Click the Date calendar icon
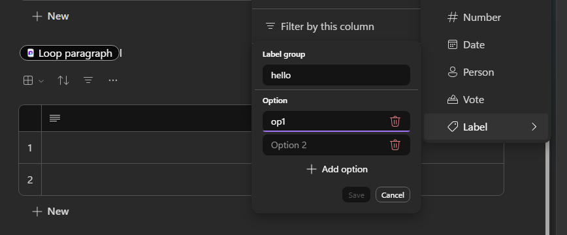 (x=453, y=45)
